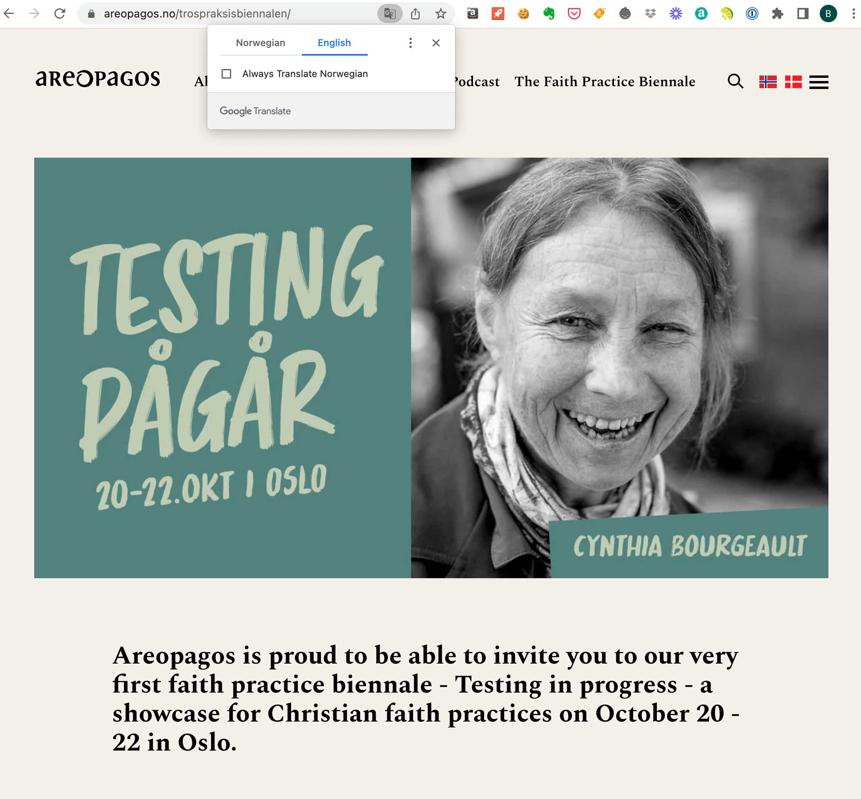Select the Norwegian tab in translate popup
Screen dimensions: 861x799
[x=261, y=43]
